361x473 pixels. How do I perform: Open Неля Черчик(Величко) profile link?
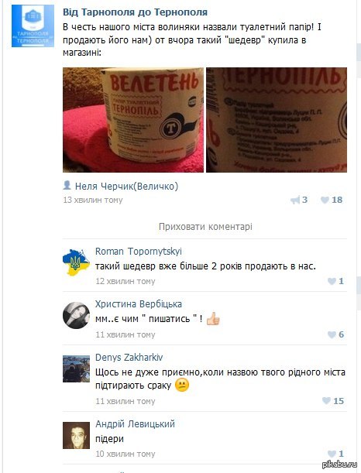point(126,186)
